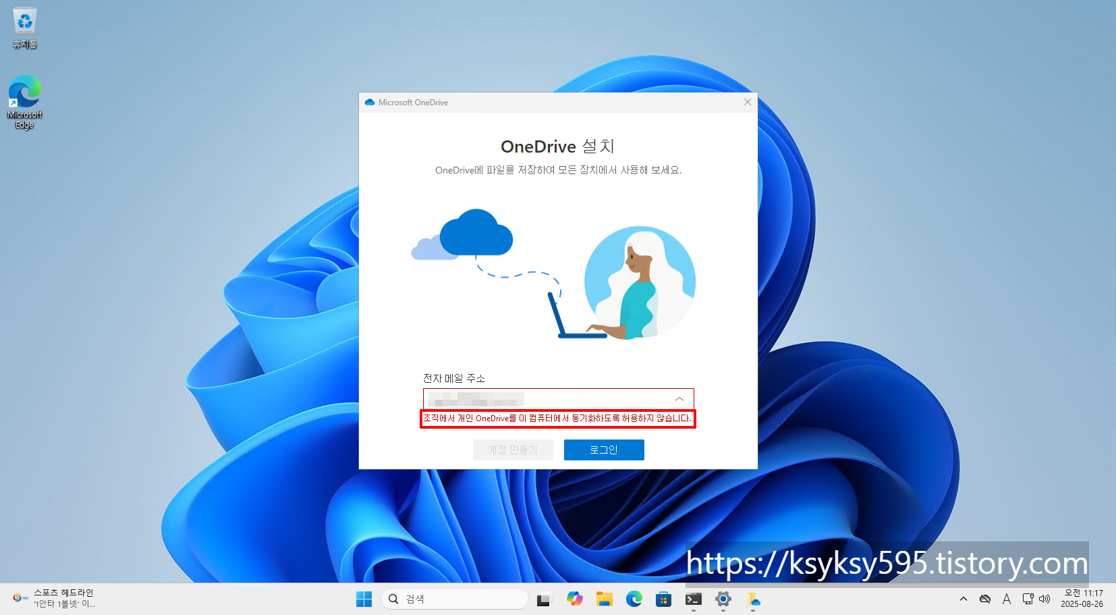1116x615 pixels.
Task: Click the OneDrive 설치 heading text
Action: tap(558, 146)
